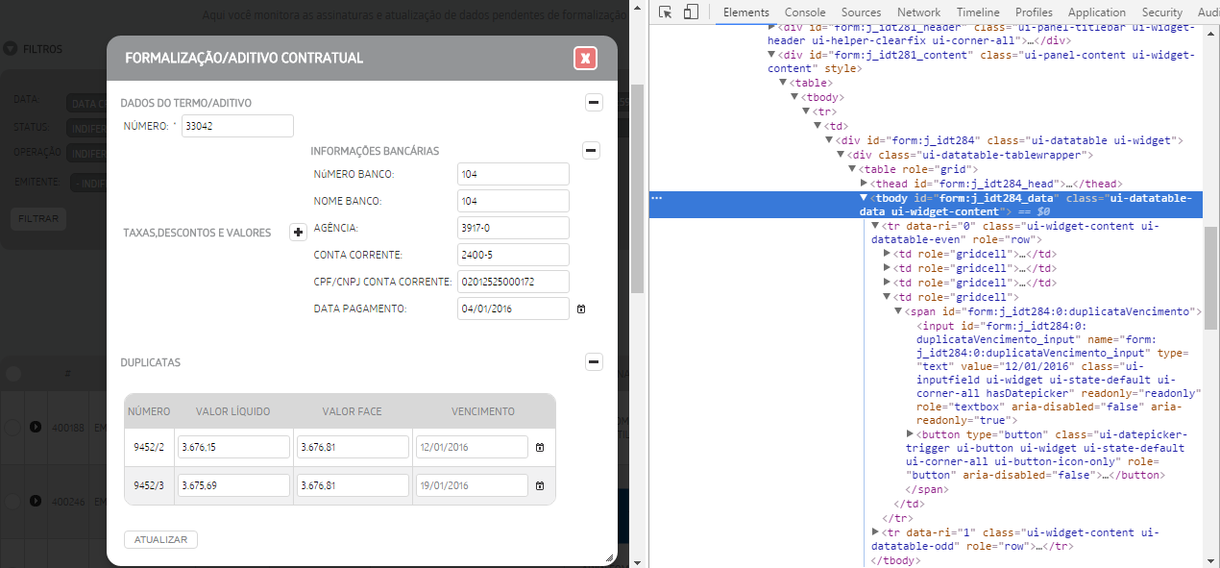Activate DevTools inspect element picker
Viewport: 1220px width, 568px height.
(665, 12)
